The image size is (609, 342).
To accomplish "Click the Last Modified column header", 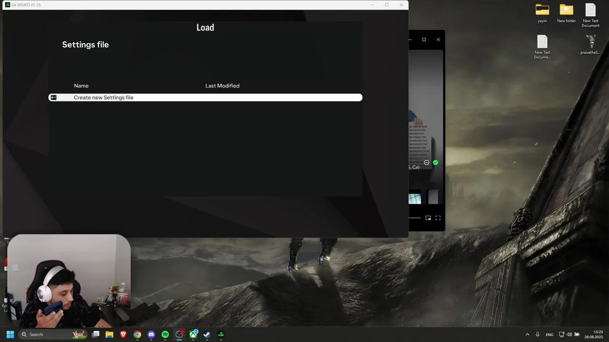I will click(x=222, y=85).
